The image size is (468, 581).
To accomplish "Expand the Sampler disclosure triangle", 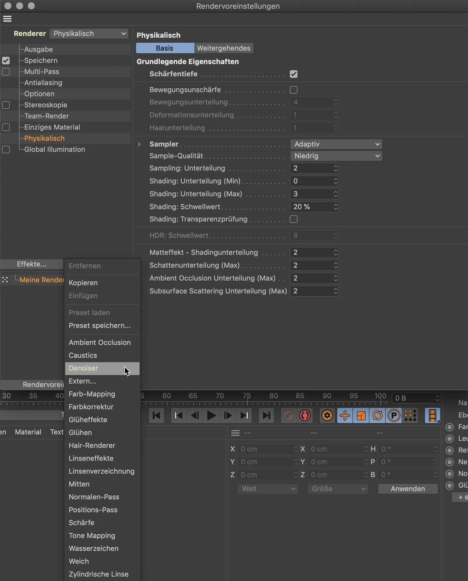I will click(139, 144).
